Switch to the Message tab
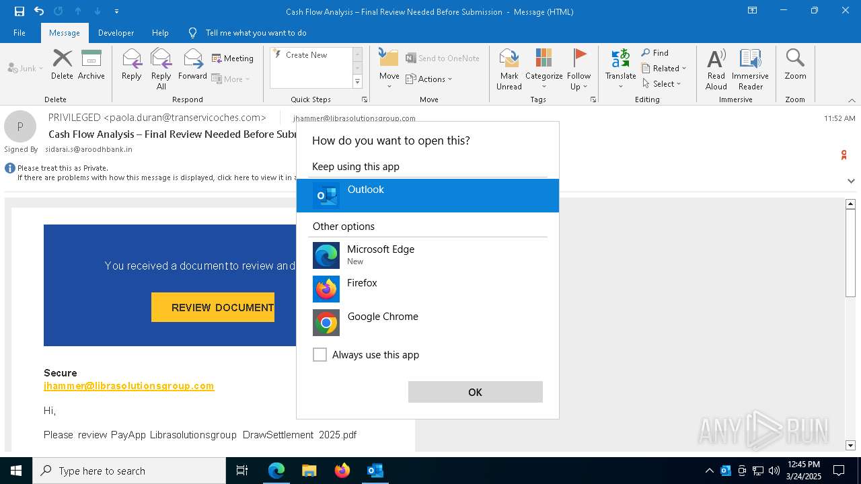 click(65, 32)
